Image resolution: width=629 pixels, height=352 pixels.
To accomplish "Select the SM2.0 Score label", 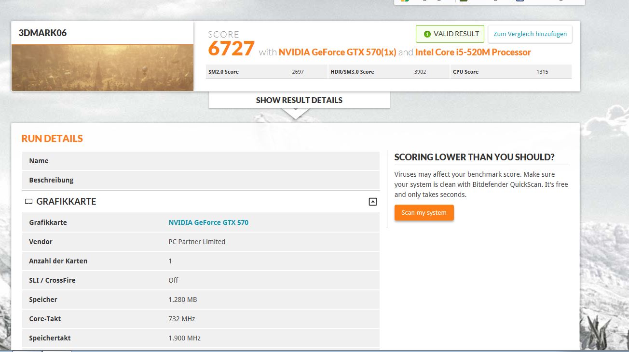I will pos(223,72).
